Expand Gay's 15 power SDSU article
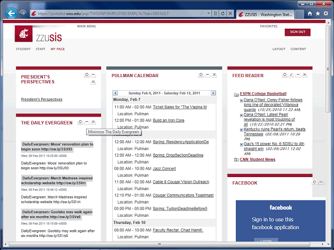 241,145
